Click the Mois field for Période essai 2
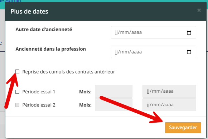The image size is (208, 139). pyautogui.click(x=113, y=105)
